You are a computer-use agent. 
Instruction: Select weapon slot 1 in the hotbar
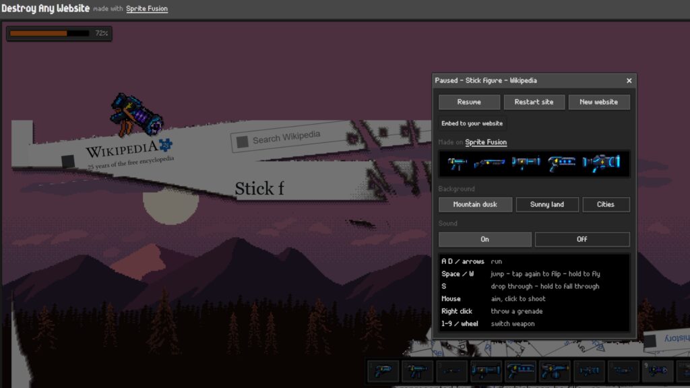pyautogui.click(x=383, y=370)
